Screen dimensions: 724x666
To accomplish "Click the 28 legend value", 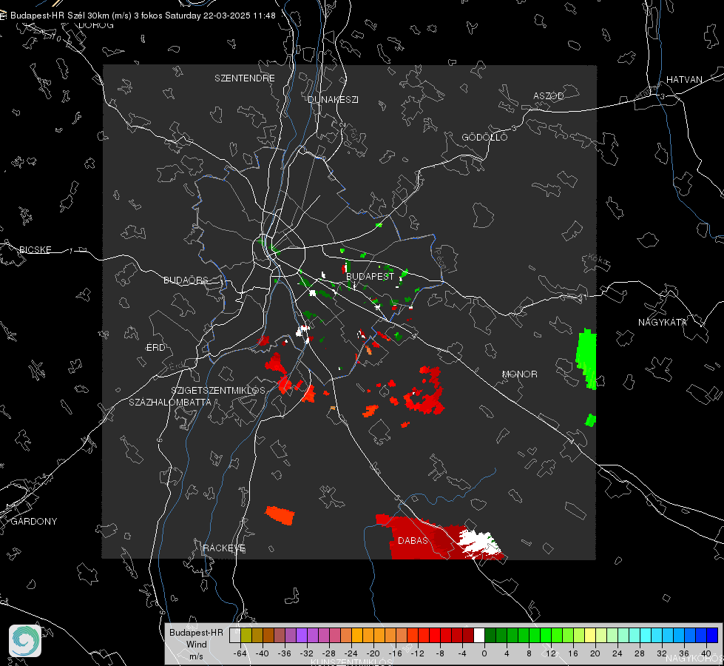I will coord(640,653).
